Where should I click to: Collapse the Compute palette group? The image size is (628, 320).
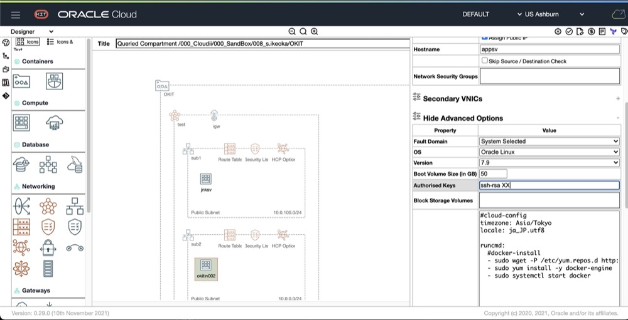35,103
